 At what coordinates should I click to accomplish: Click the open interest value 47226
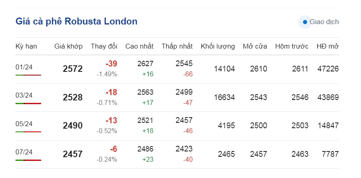tap(328, 69)
